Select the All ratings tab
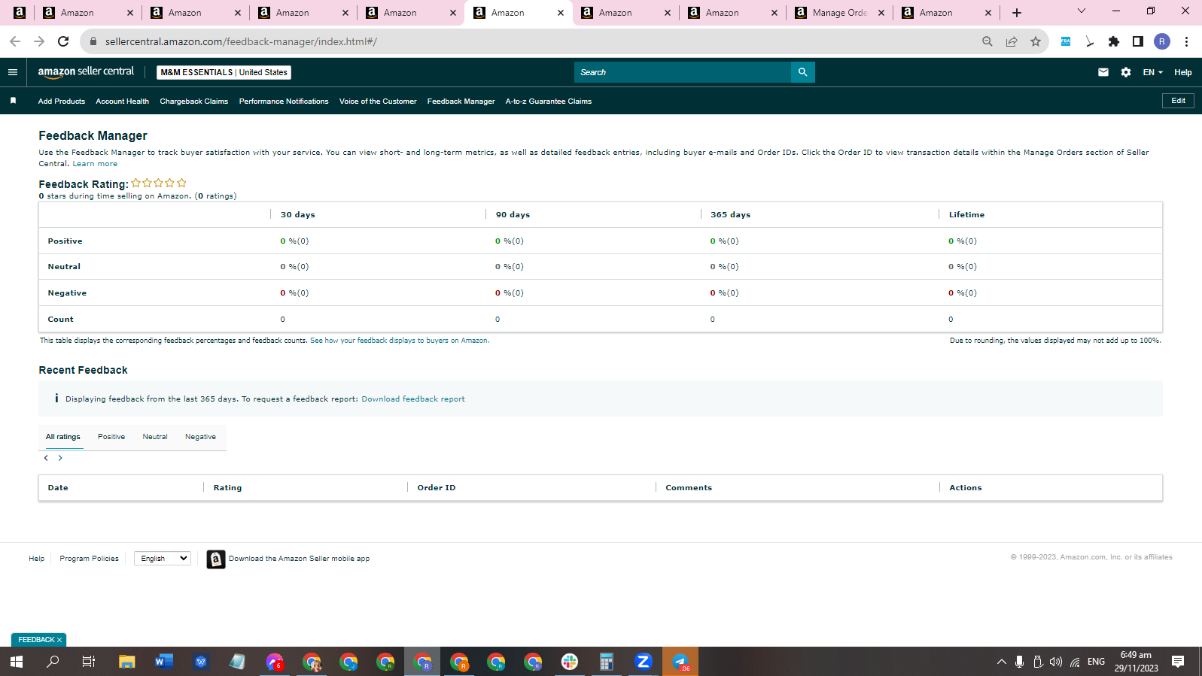This screenshot has width=1202, height=676. 63,437
